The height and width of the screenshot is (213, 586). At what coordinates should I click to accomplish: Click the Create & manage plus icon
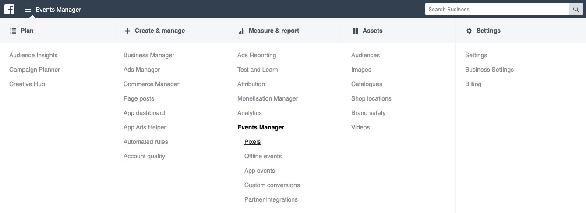click(x=127, y=31)
